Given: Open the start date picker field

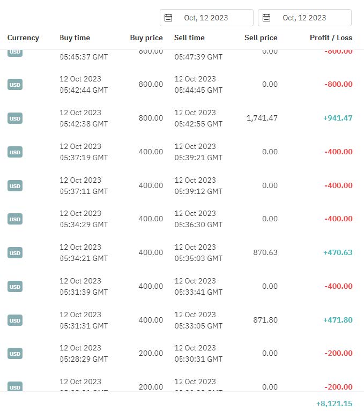Looking at the screenshot, I should pyautogui.click(x=206, y=18).
